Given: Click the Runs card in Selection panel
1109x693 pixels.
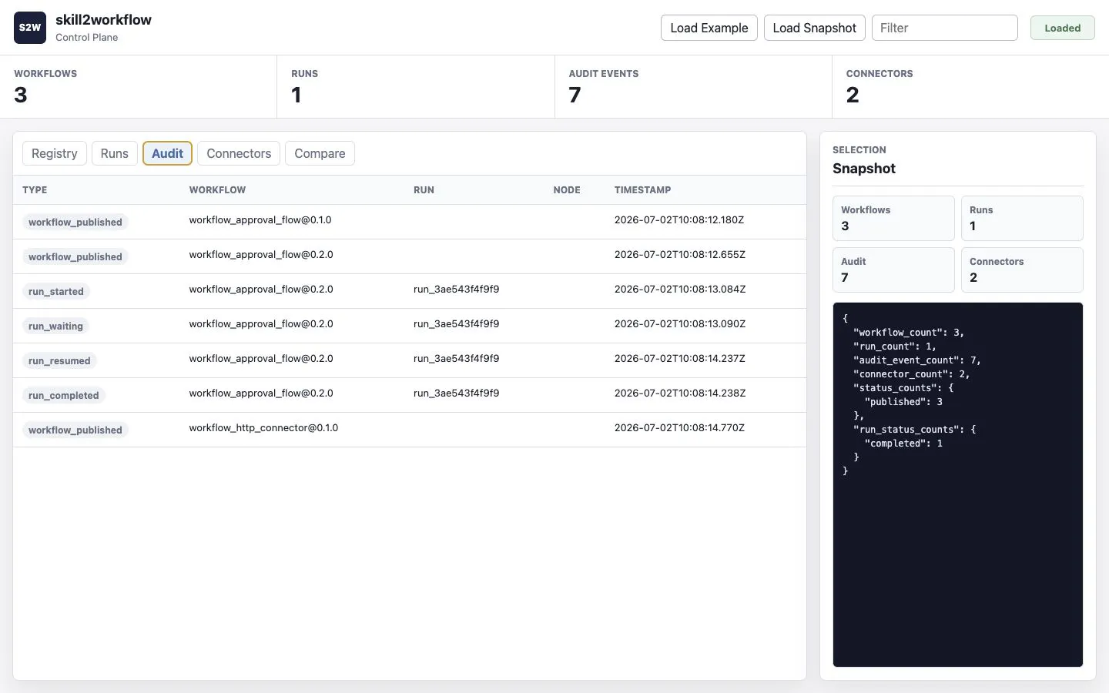Looking at the screenshot, I should tap(1022, 218).
